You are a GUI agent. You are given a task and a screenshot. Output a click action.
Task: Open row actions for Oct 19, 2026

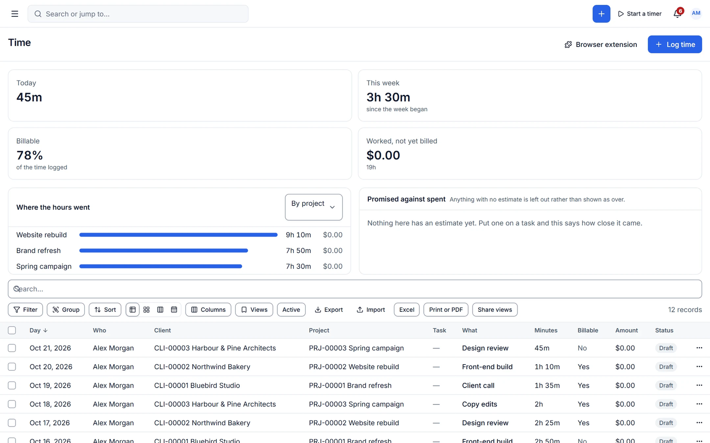tap(699, 385)
